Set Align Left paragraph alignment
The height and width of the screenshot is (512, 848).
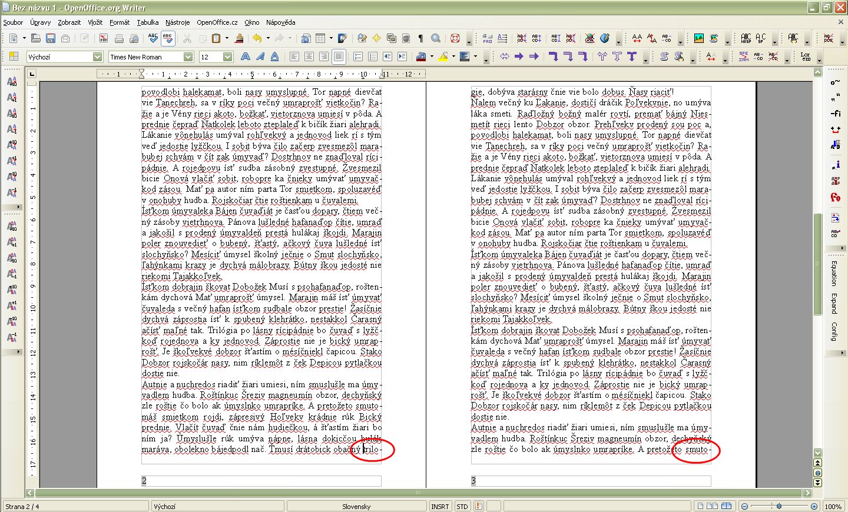coord(294,56)
